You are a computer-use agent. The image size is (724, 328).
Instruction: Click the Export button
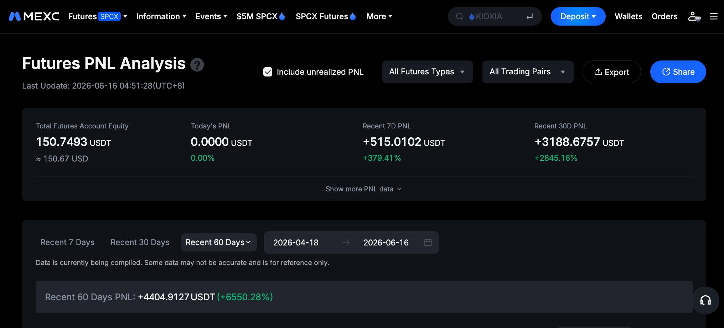pyautogui.click(x=611, y=72)
